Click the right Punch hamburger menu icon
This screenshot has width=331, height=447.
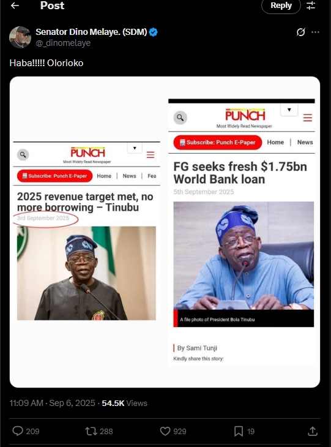[308, 118]
